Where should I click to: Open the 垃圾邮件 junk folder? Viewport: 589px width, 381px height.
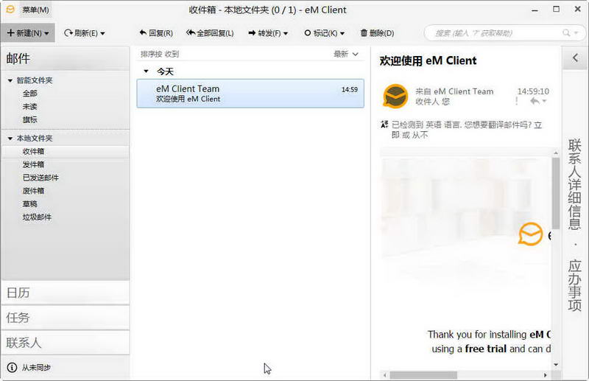(x=38, y=217)
